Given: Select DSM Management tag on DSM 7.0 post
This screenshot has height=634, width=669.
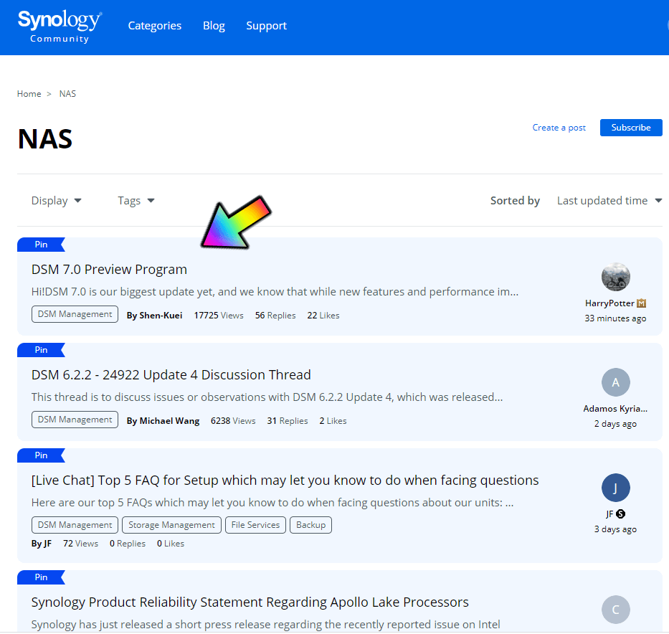Looking at the screenshot, I should (75, 314).
